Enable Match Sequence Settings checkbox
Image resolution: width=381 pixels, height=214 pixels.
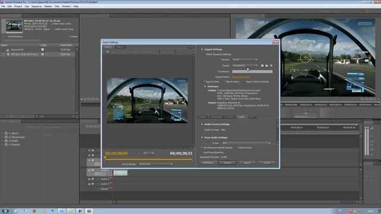[204, 54]
